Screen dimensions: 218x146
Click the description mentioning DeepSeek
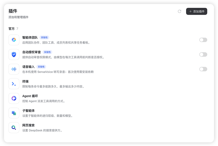[x=42, y=131]
